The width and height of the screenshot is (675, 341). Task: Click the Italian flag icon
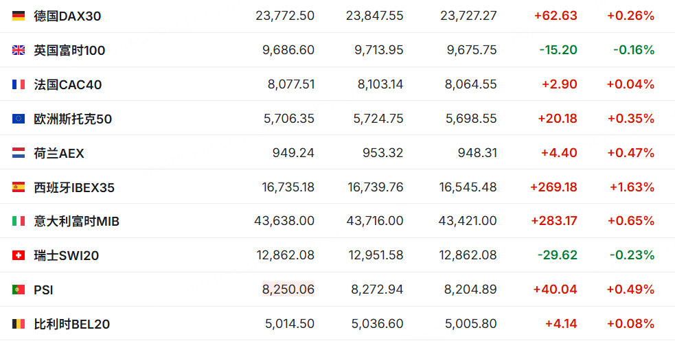click(19, 222)
